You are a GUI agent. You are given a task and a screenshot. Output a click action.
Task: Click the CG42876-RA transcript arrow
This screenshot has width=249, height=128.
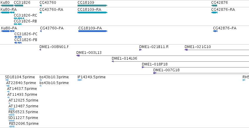(214, 13)
